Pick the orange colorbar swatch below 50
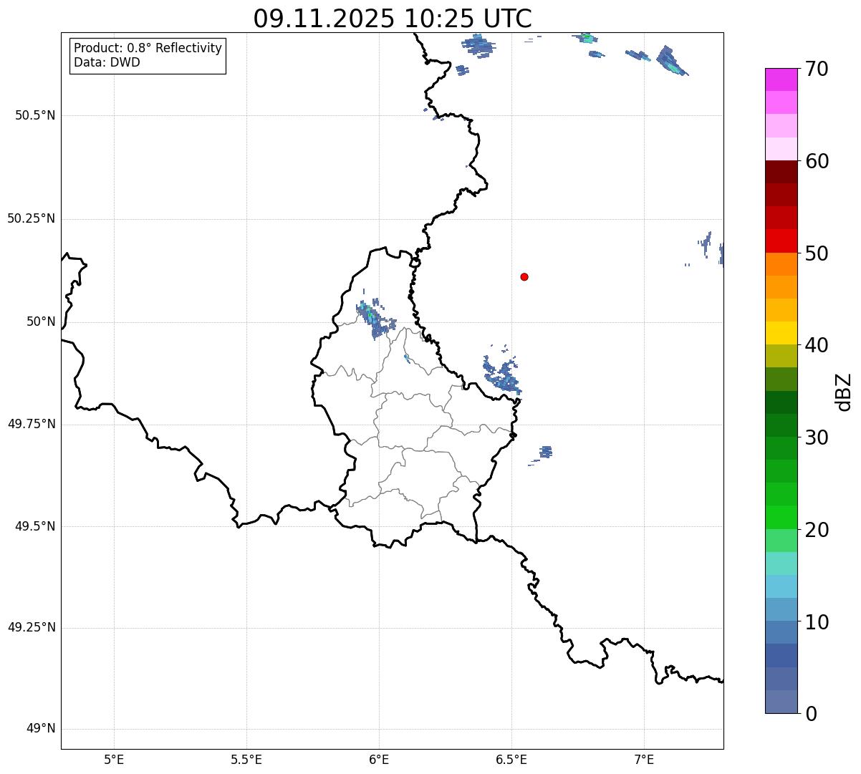Screen dimensions: 861x774 tap(781, 264)
